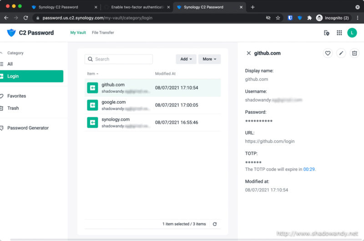
Task: Delete github.com entry with trash icon
Action: [354, 53]
